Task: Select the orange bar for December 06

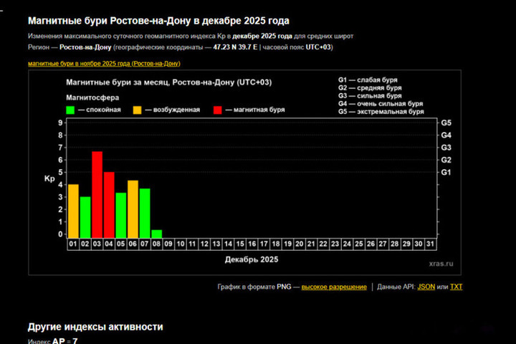Action: point(133,208)
